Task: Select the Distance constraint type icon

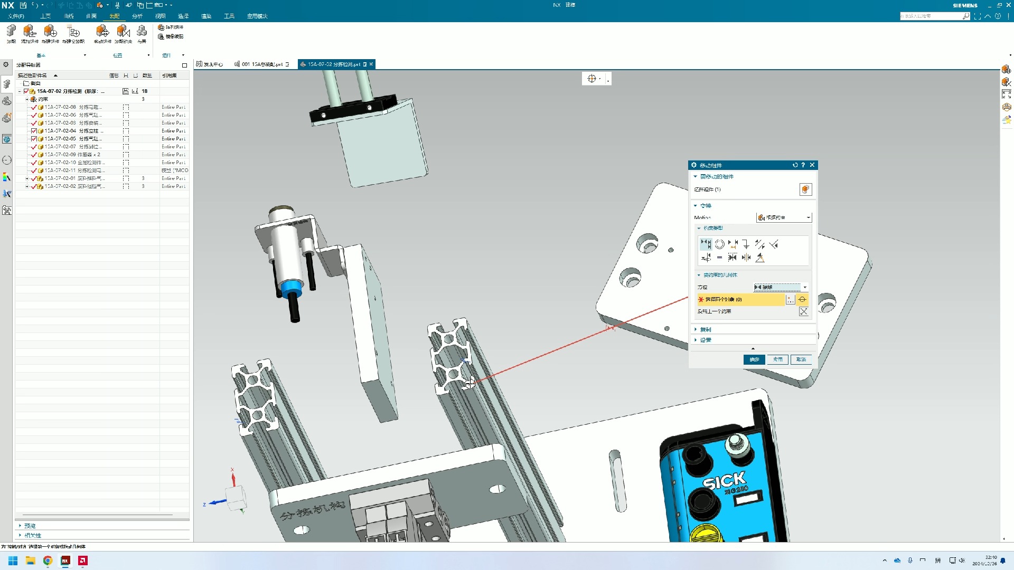Action: point(733,244)
